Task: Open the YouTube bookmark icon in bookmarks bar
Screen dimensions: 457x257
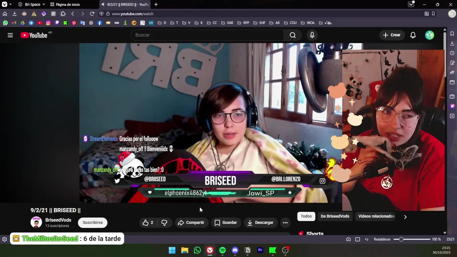Action: [40, 23]
